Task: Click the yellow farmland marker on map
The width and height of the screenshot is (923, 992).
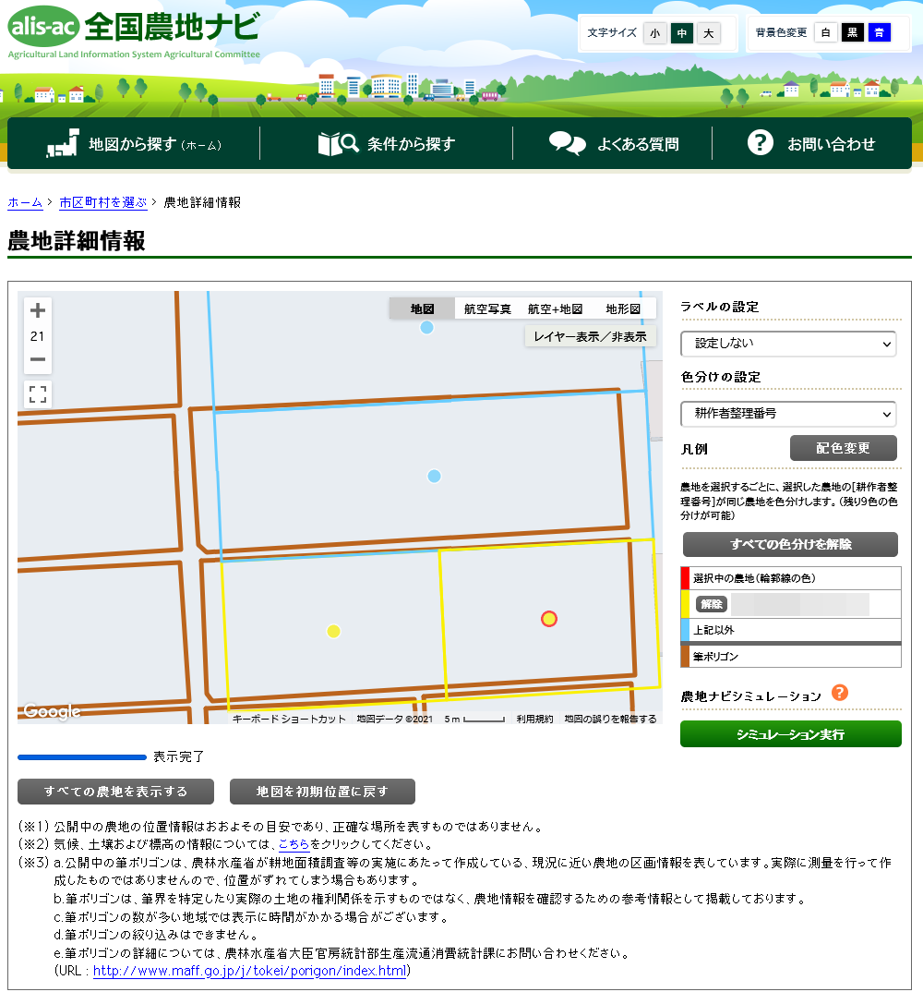Action: point(333,631)
